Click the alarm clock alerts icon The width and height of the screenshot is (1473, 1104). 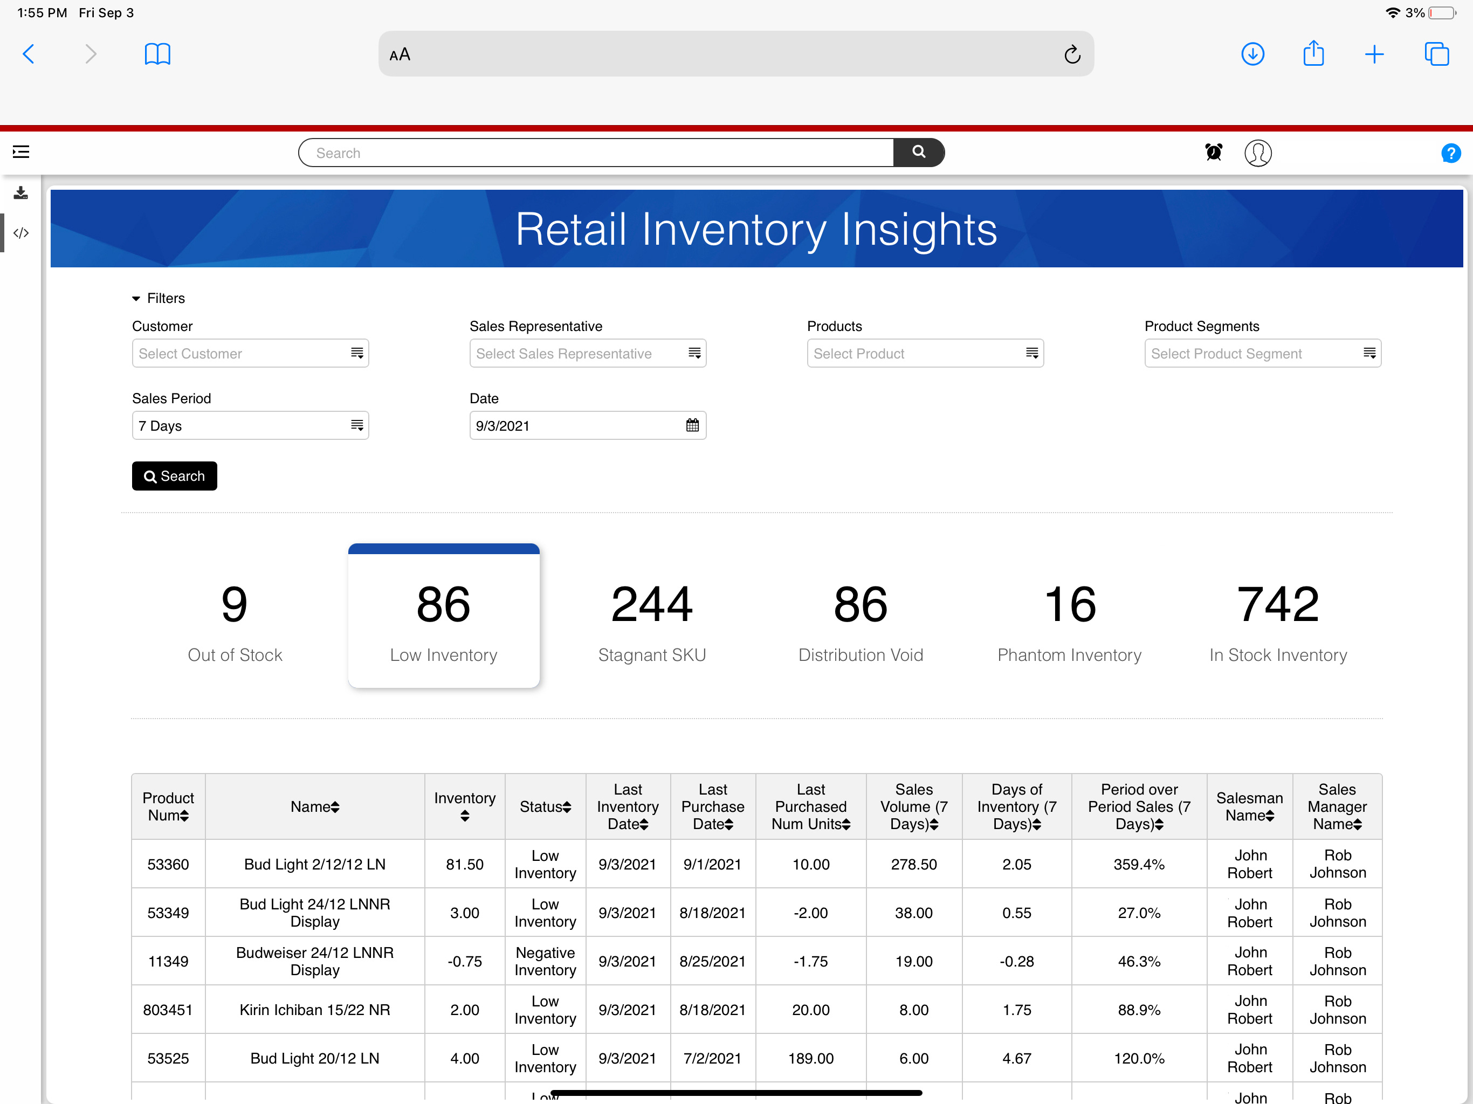tap(1213, 152)
